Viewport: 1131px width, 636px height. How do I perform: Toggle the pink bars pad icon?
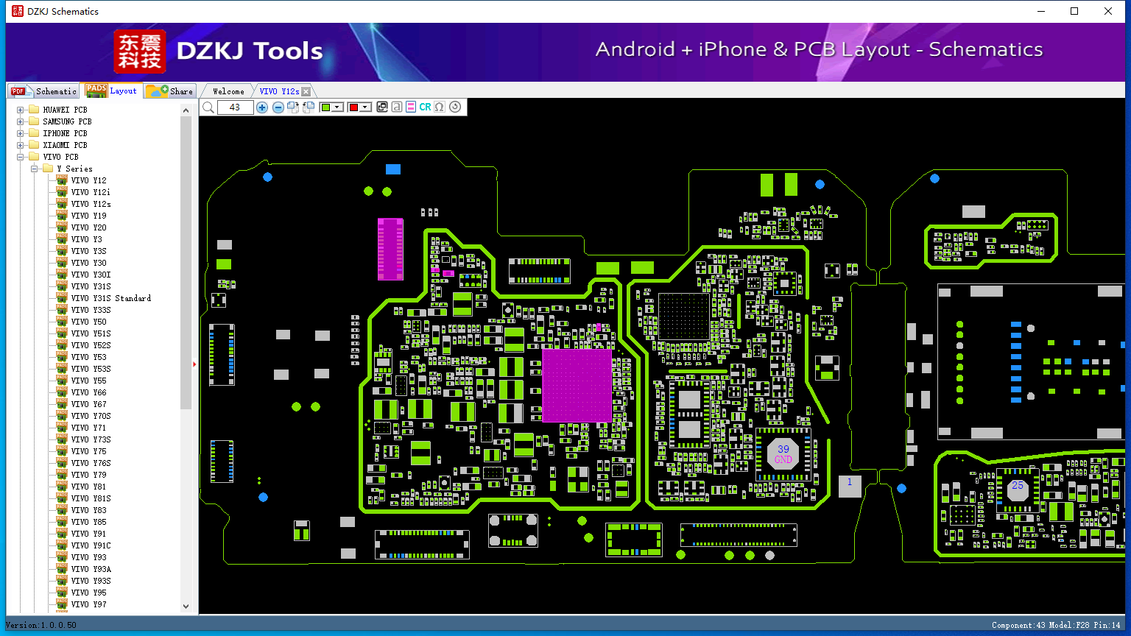point(411,107)
